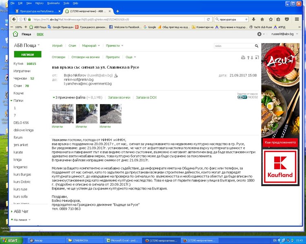This screenshot has width=306, height=244.
Task: Switch to Прокуратура на Република tab
Action: point(37,11)
